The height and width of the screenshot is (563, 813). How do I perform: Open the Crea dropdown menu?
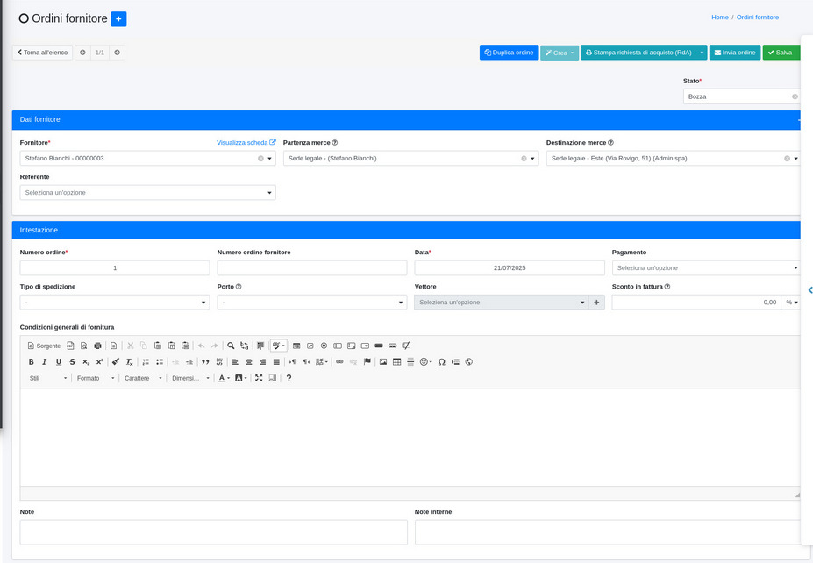560,53
